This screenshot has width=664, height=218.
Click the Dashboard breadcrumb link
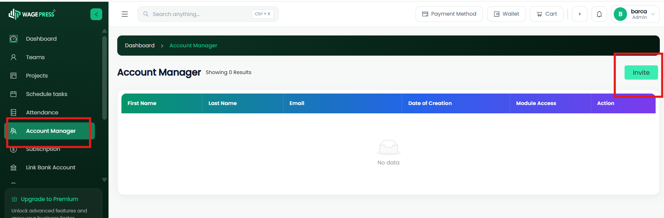click(140, 46)
